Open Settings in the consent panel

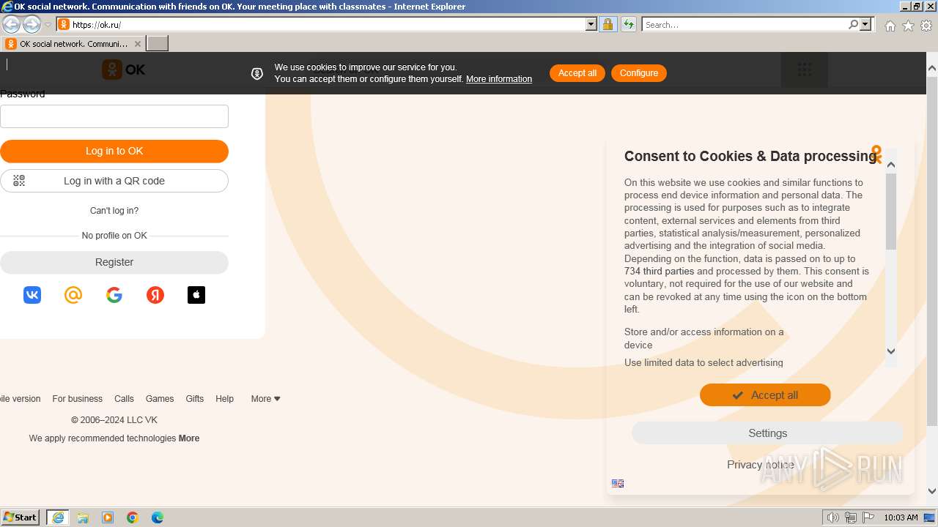click(767, 433)
